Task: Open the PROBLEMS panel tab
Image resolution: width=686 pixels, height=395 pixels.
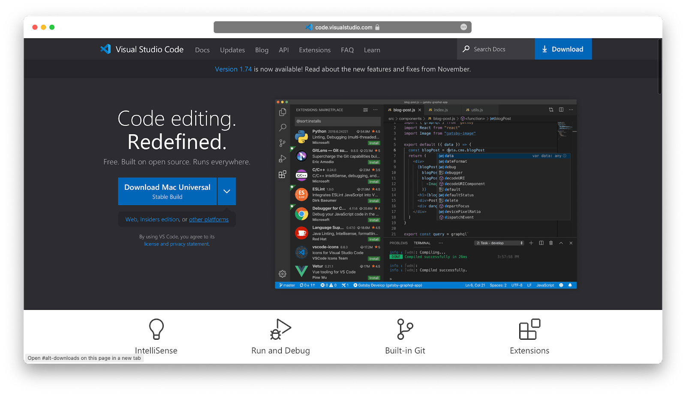Action: coord(398,243)
